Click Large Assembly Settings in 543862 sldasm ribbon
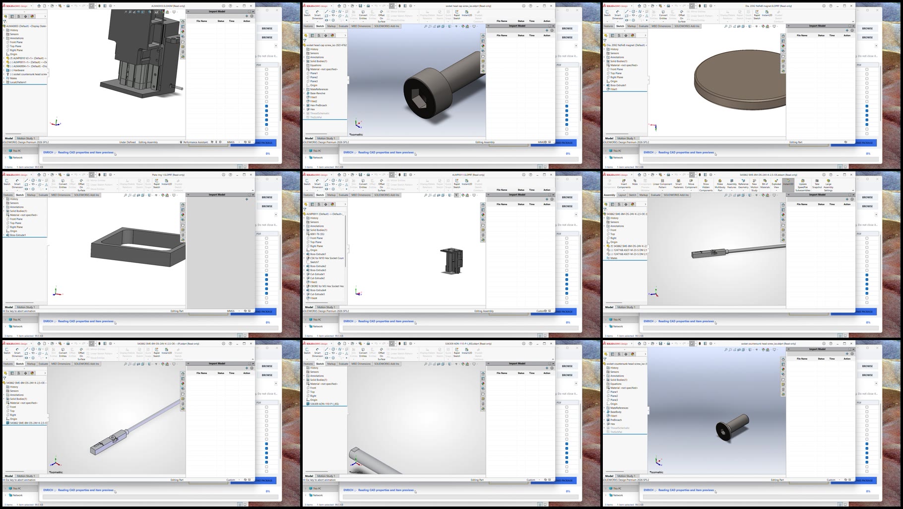Image resolution: width=903 pixels, height=509 pixels. tap(828, 185)
